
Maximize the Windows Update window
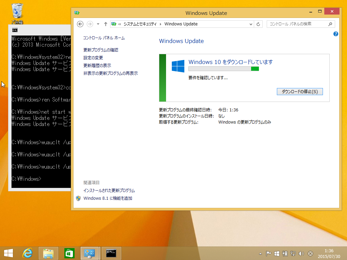pos(320,12)
